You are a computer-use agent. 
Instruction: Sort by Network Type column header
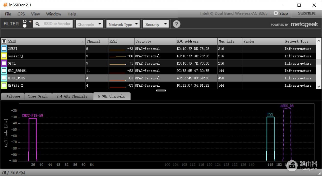coord(300,41)
